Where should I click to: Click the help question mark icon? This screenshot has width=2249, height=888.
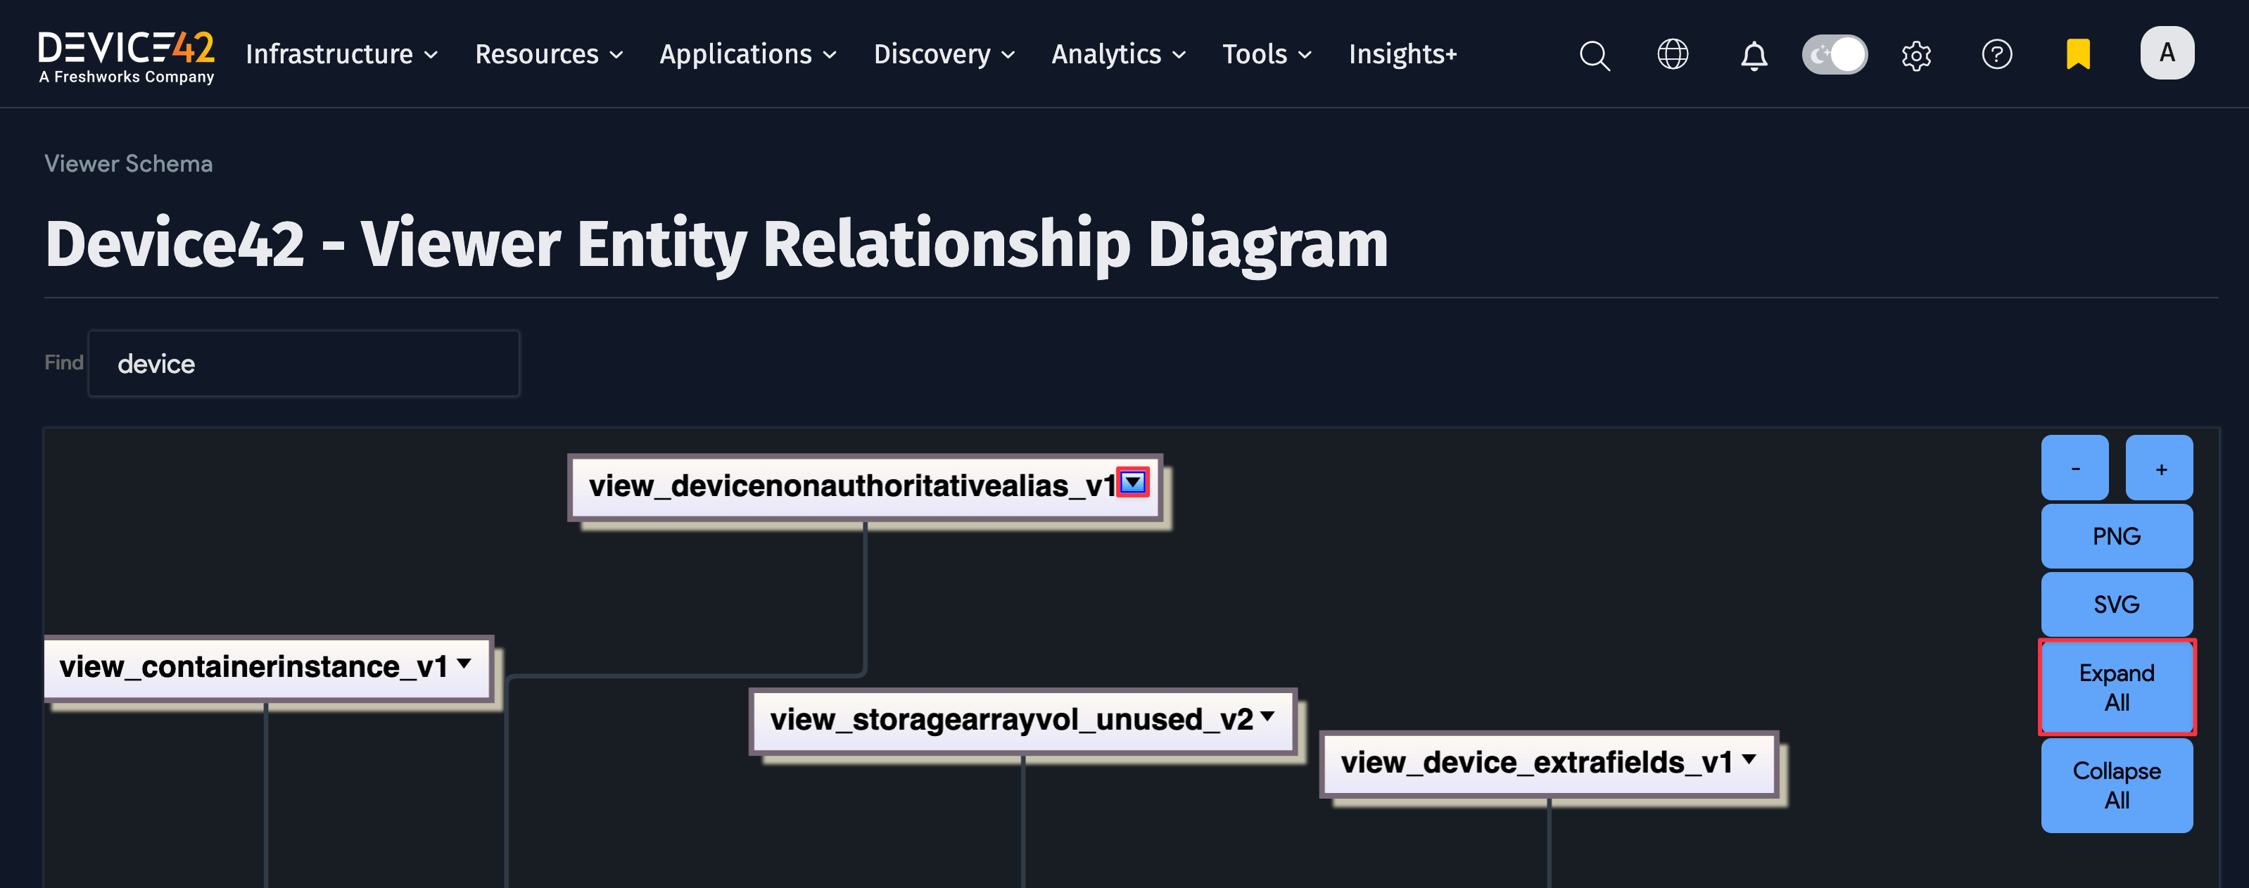(x=1996, y=54)
